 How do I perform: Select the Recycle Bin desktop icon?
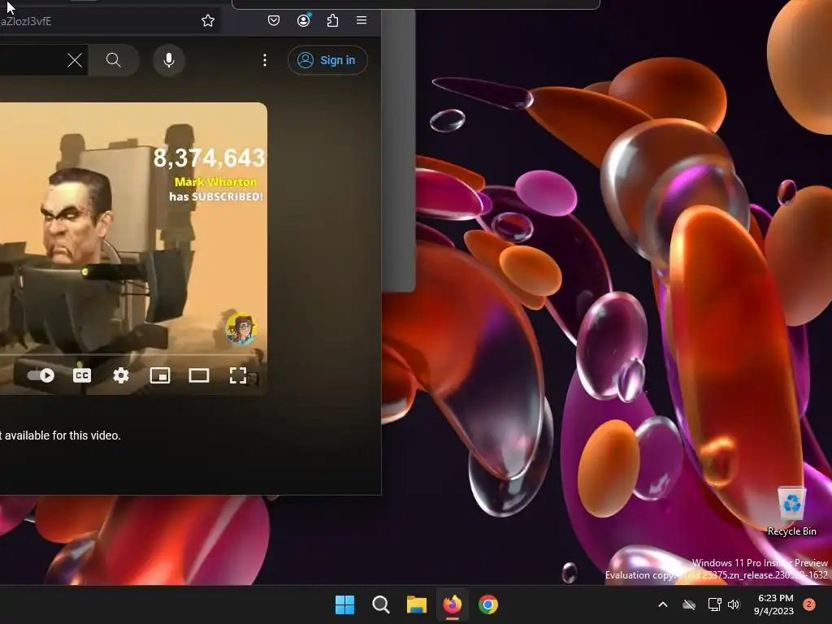[x=791, y=511]
